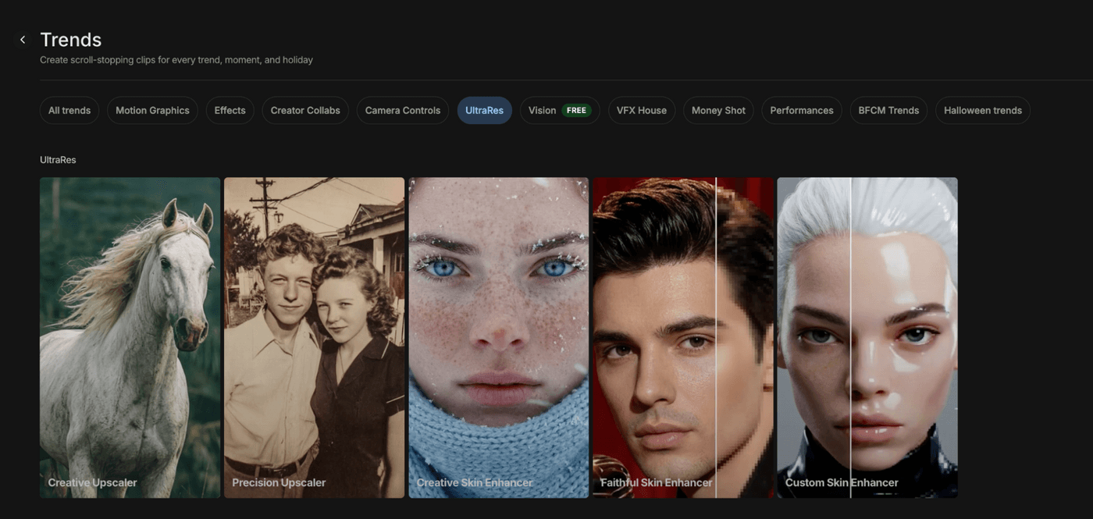
Task: Select Creator Collabs filter chip
Action: pos(305,110)
